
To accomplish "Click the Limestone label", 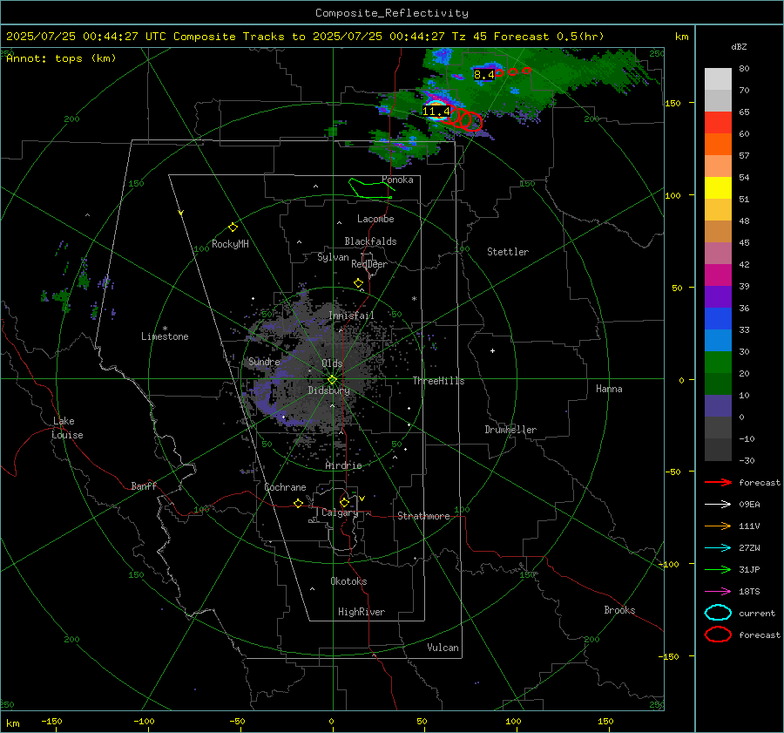I will pyautogui.click(x=165, y=336).
